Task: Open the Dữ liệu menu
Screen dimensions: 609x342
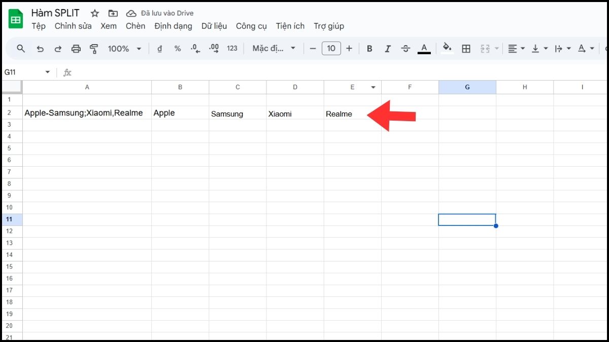Action: click(213, 26)
